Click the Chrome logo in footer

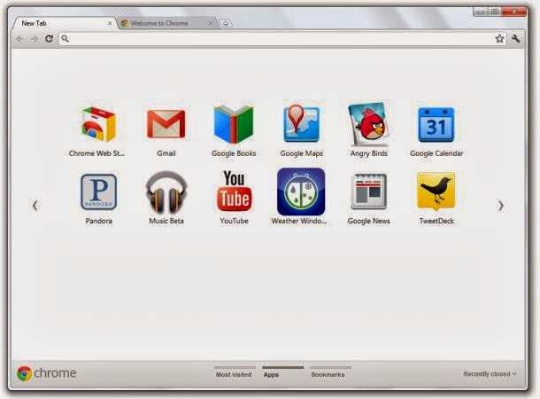pyautogui.click(x=47, y=373)
